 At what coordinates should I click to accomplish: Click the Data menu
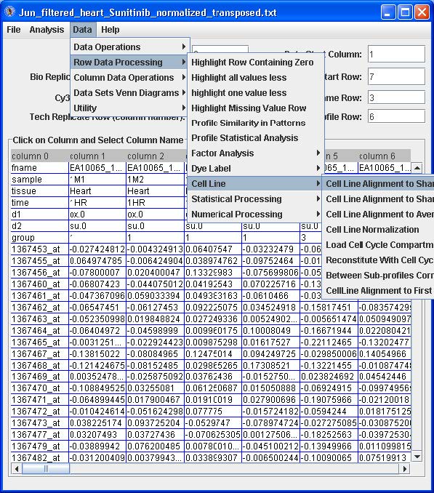(83, 30)
